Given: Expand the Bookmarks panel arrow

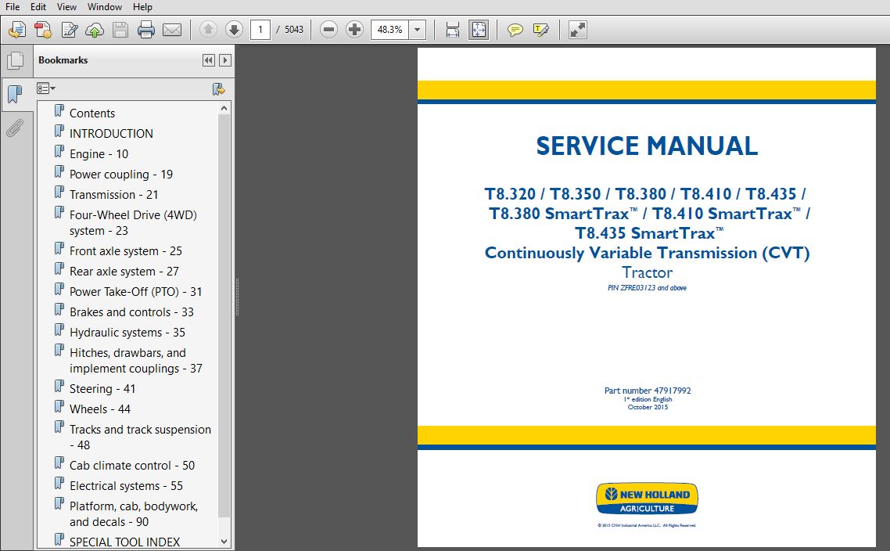Looking at the screenshot, I should pyautogui.click(x=225, y=60).
